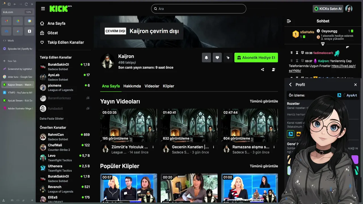Click the KICK logo
Screen dimensions: 363x204
point(60,9)
